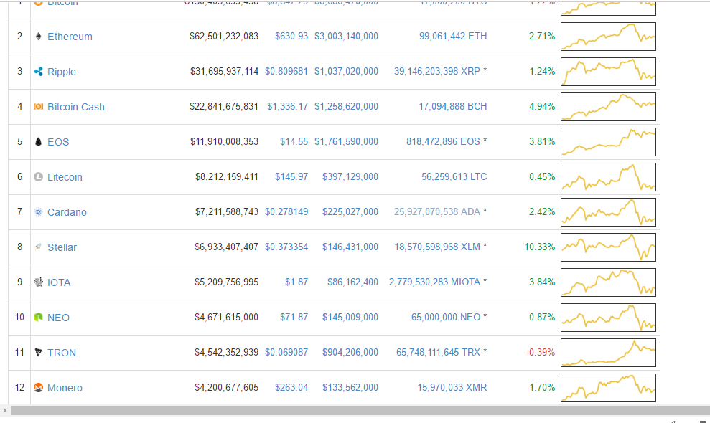Click the Cardano coin icon

[39, 211]
